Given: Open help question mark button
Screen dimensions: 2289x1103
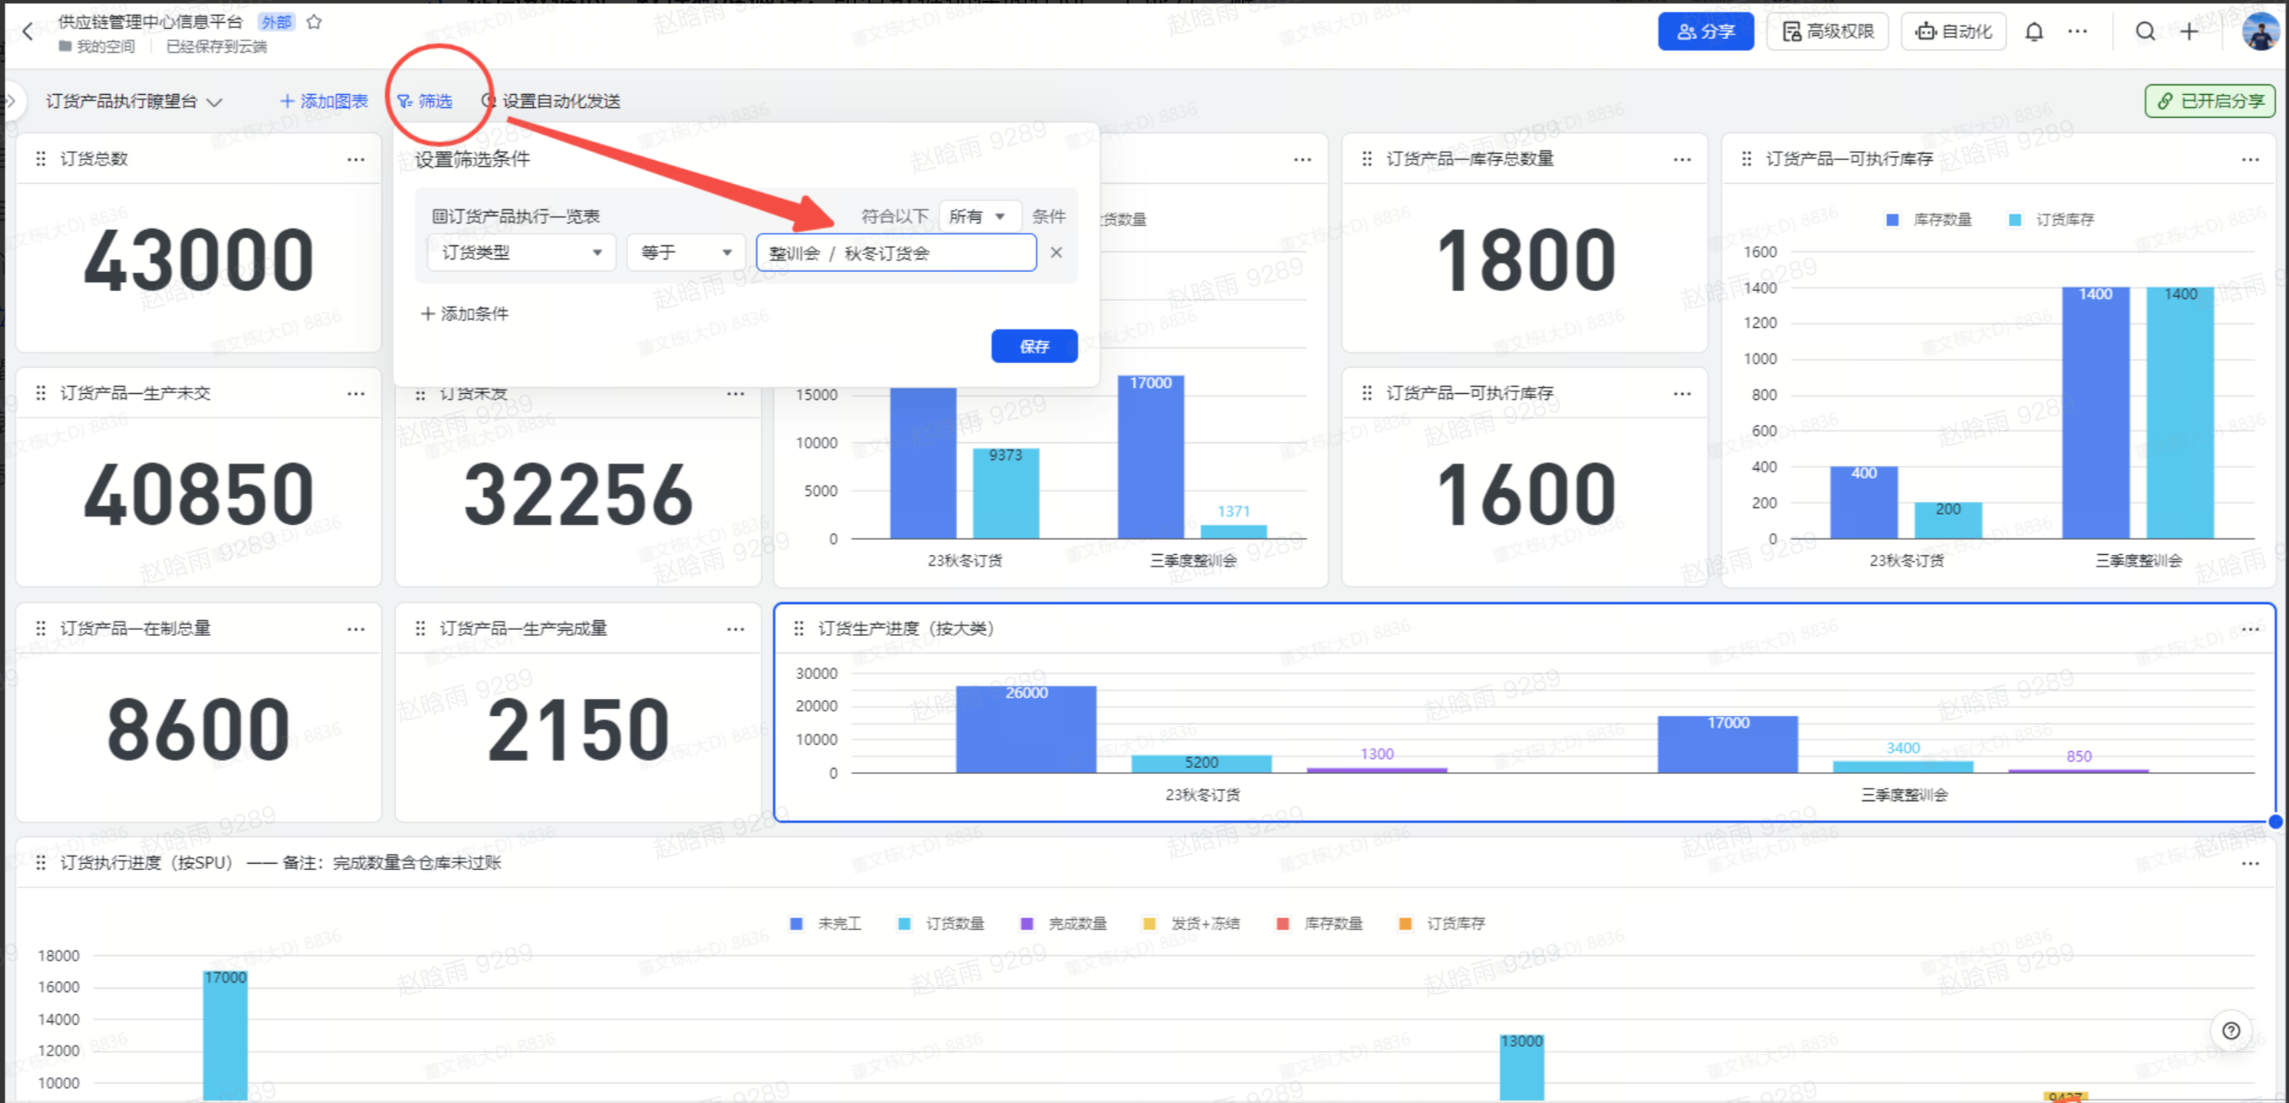Looking at the screenshot, I should [2230, 1030].
